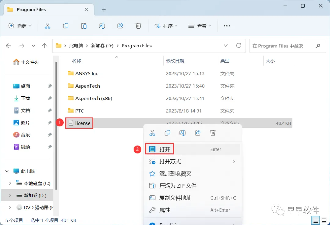The width and height of the screenshot is (330, 225).
Task: Delete using the context menu trash icon
Action: coord(213,133)
